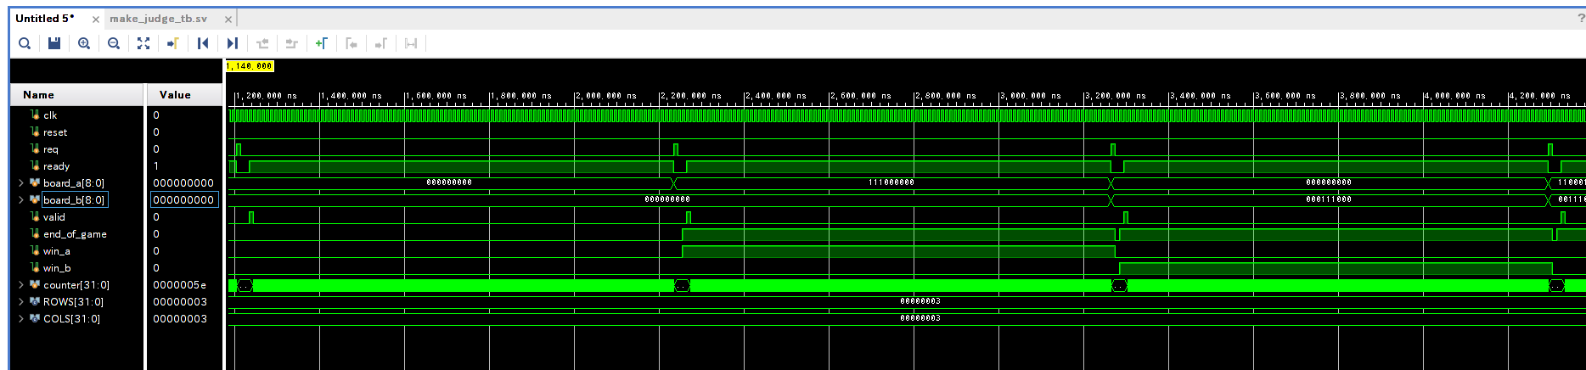This screenshot has width=1586, height=370.
Task: Click the Search magnifier icon in waveform toolbar
Action: pyautogui.click(x=25, y=43)
